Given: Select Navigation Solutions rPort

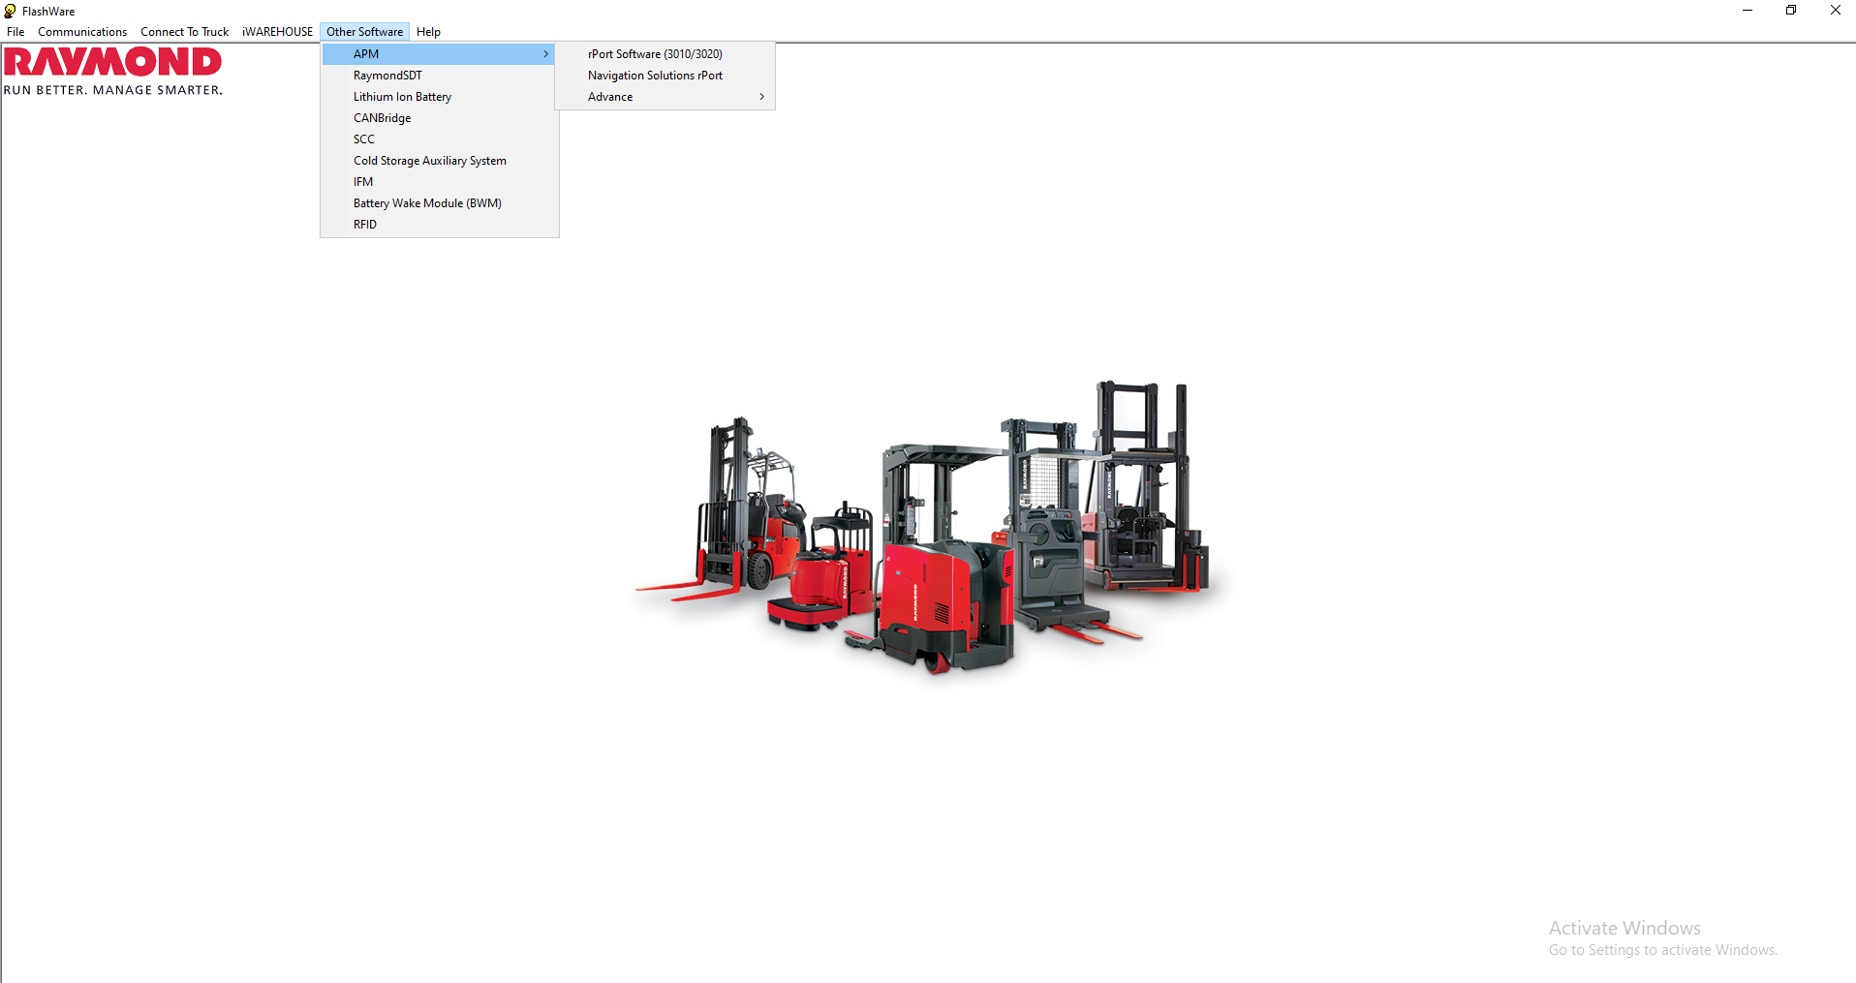Looking at the screenshot, I should 655,75.
